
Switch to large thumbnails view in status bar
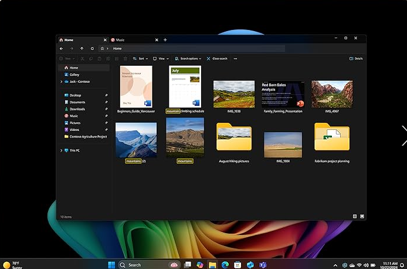click(362, 216)
